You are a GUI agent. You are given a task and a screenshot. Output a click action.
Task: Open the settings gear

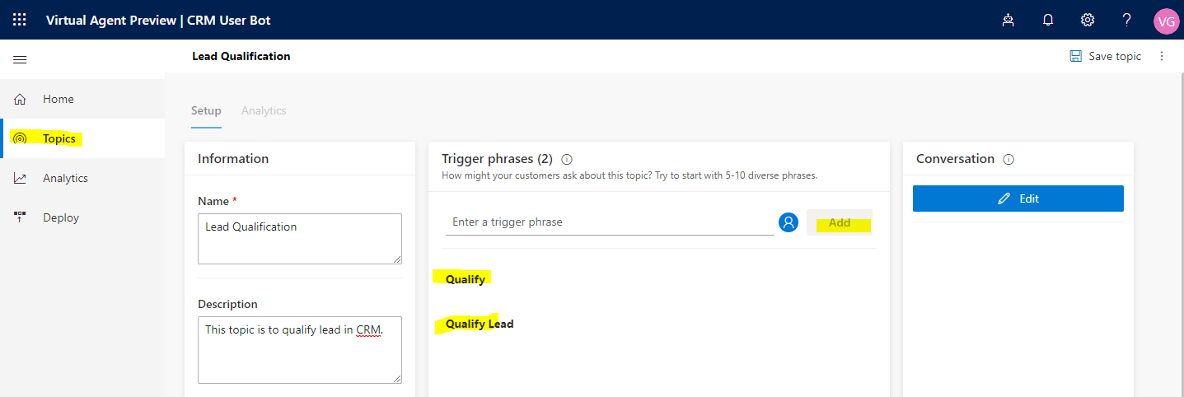(x=1088, y=21)
